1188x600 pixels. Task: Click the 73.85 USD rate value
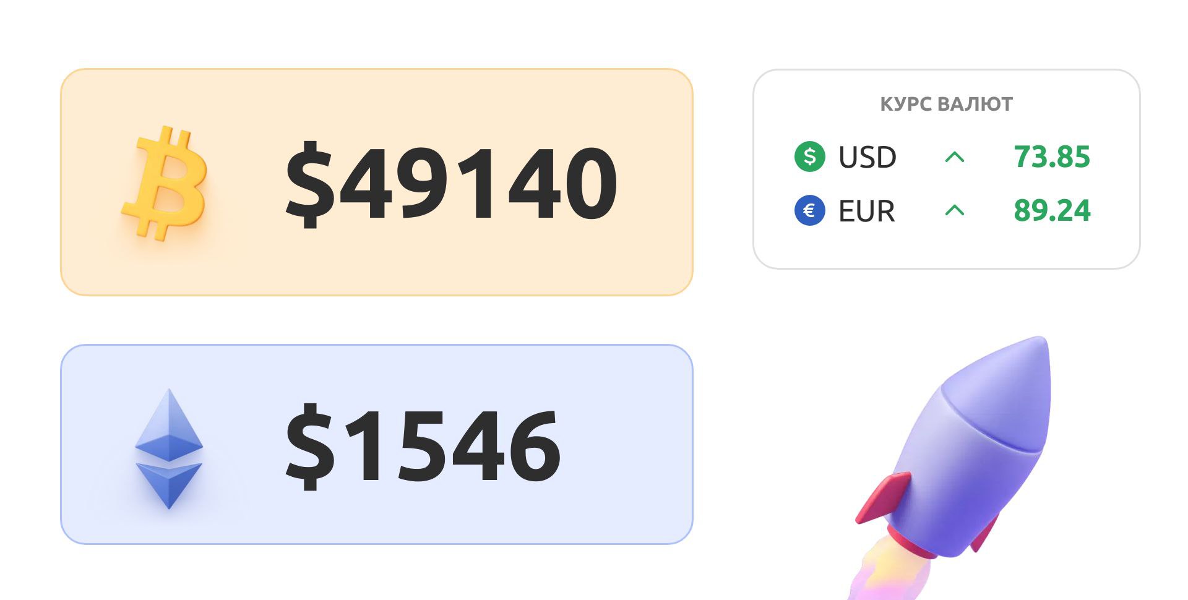click(x=1052, y=156)
